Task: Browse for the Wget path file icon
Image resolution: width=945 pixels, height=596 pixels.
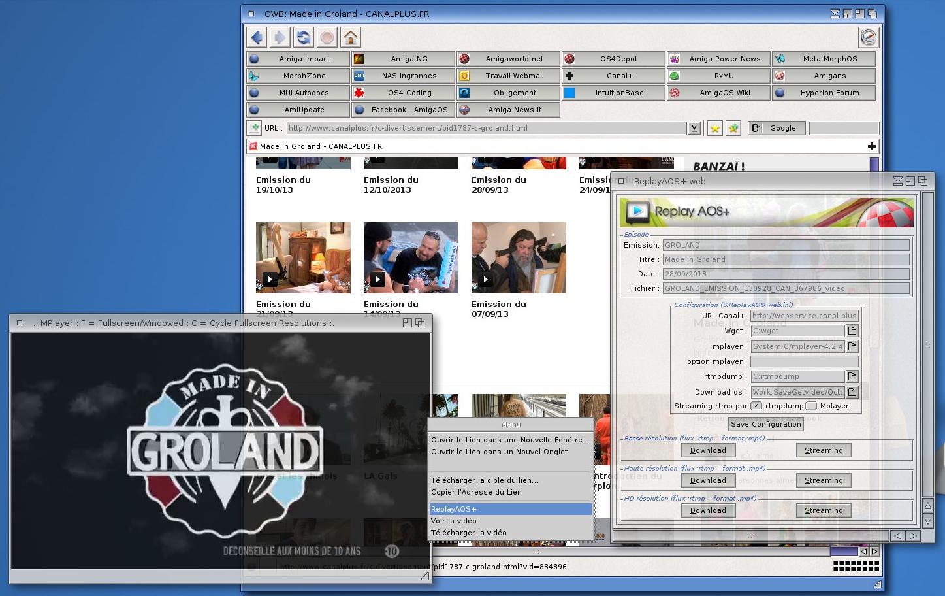Action: [852, 331]
